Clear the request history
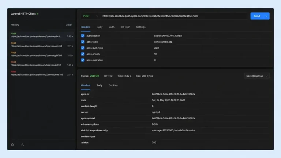Image resolution: width=281 pixels, height=158 pixels. (x=69, y=25)
